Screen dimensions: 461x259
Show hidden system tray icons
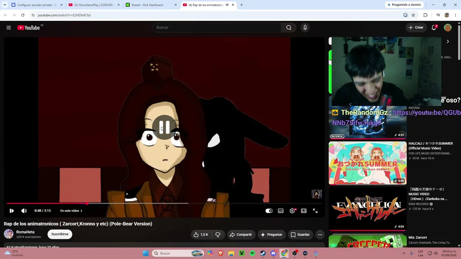(404, 253)
